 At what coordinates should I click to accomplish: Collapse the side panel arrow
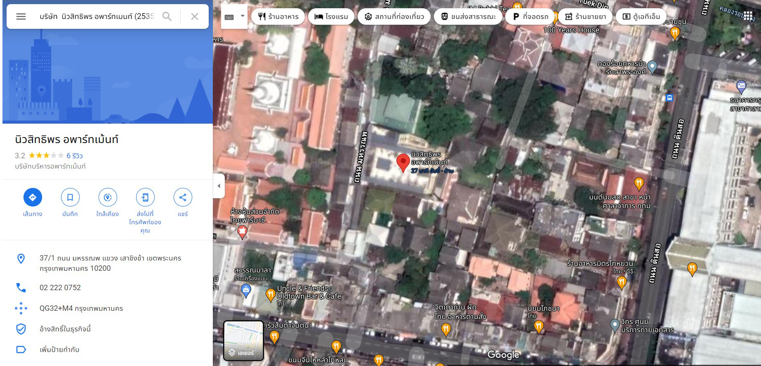[219, 186]
